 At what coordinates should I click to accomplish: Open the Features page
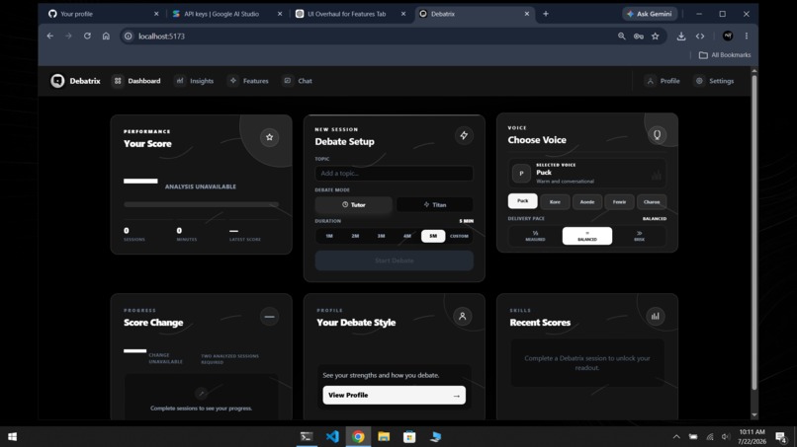coord(248,81)
